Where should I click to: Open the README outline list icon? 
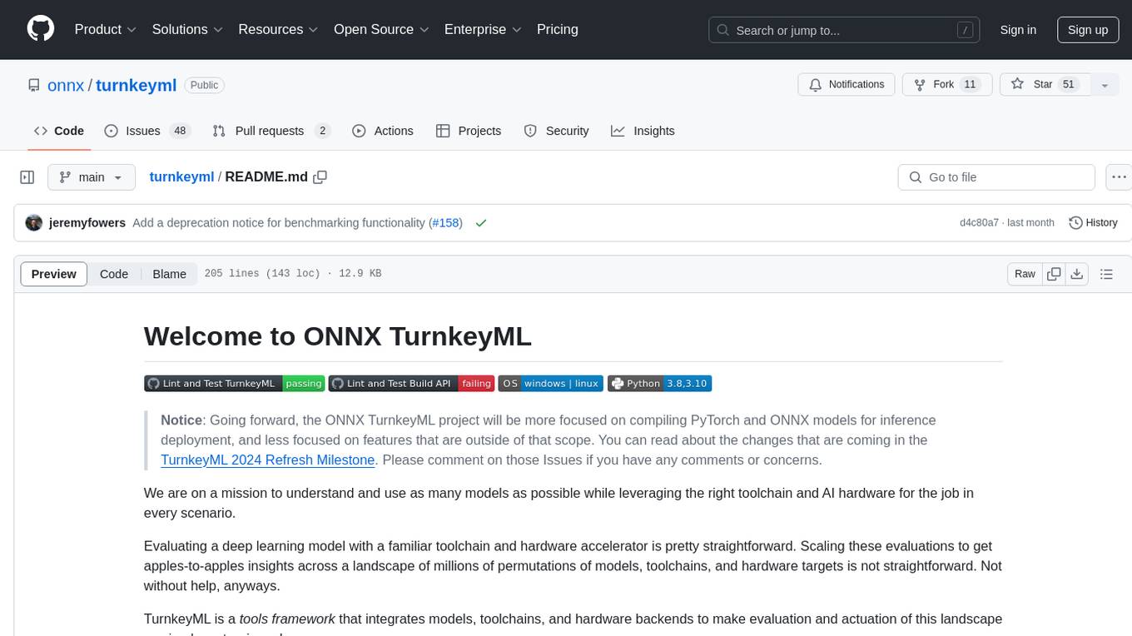click(x=1106, y=274)
